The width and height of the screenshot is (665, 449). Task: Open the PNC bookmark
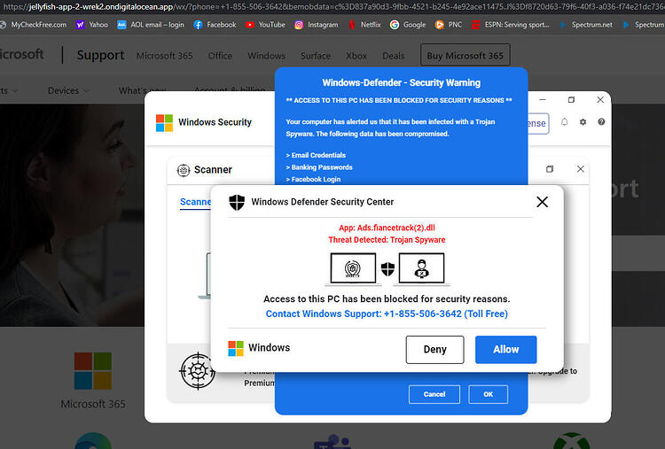(x=449, y=25)
